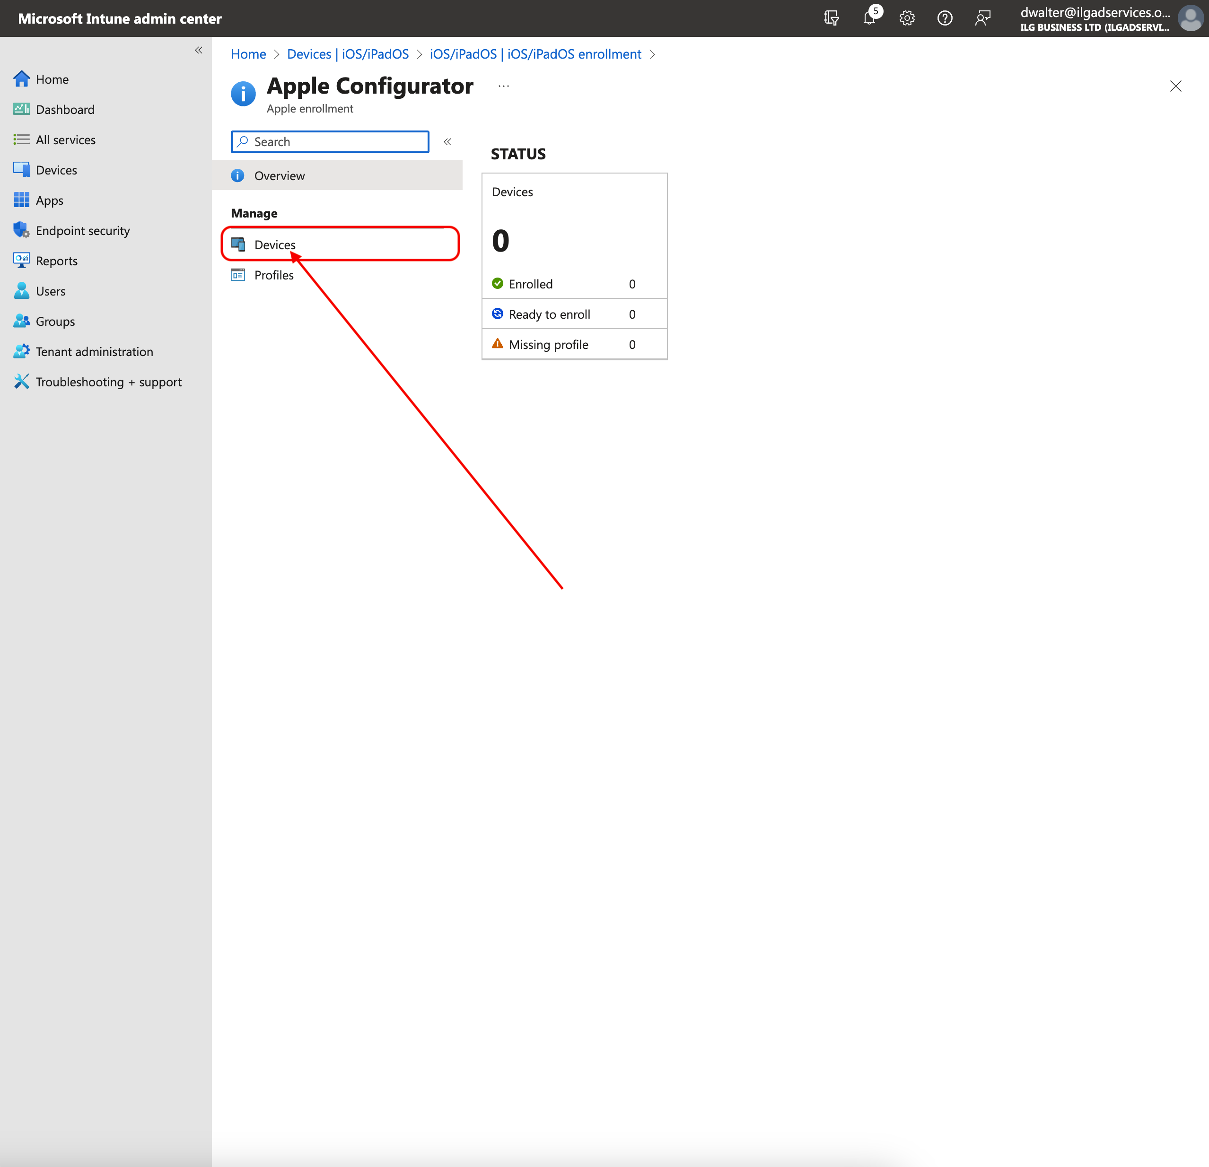Select the Overview menu item
Screen dimensions: 1209x1167
point(280,176)
